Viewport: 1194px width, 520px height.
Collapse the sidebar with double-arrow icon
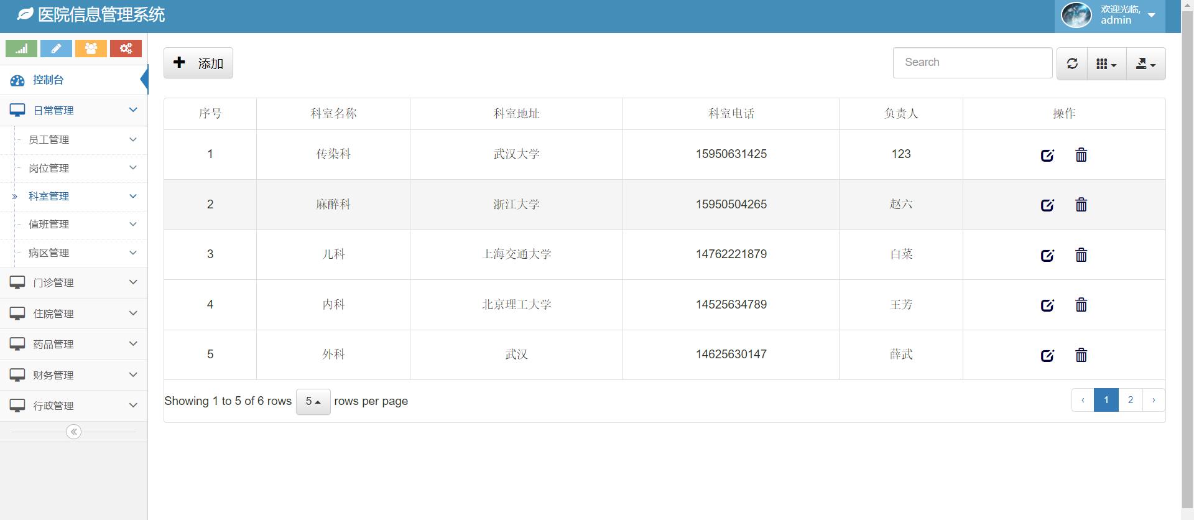pos(73,432)
